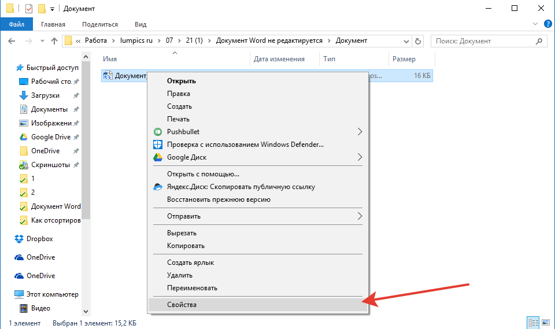The image size is (555, 329).
Task: Click the Yandex.Disk cloud icon
Action: pyautogui.click(x=158, y=187)
